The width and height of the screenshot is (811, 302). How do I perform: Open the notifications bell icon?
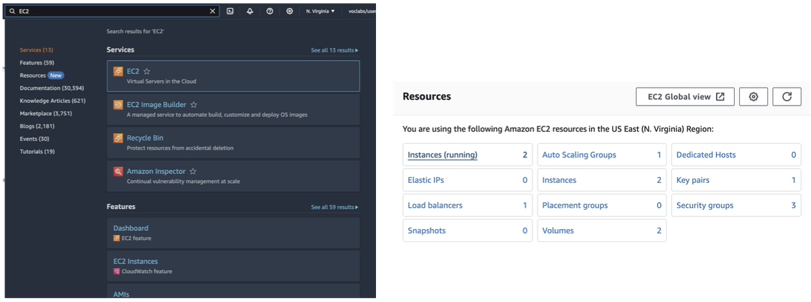click(x=250, y=11)
